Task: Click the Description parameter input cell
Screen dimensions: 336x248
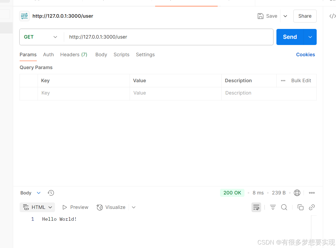Action: coord(269,93)
